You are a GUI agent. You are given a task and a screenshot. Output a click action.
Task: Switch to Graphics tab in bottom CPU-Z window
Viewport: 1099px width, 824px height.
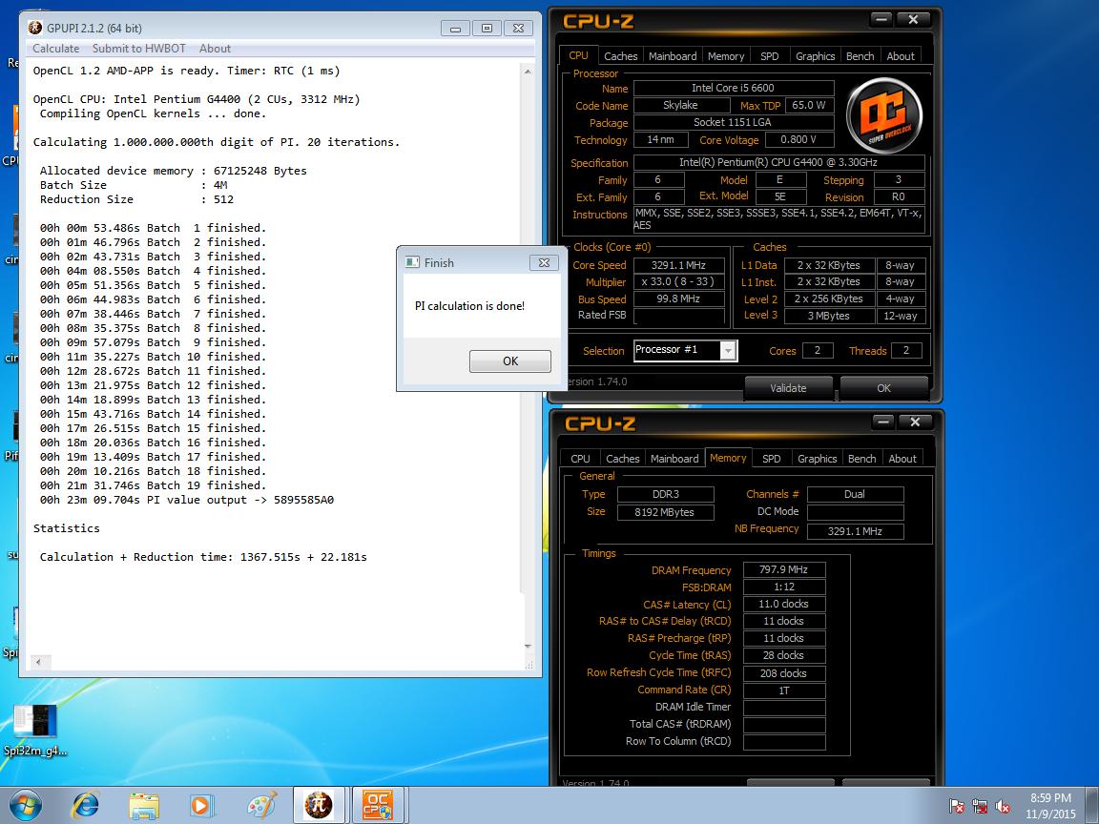tap(817, 458)
